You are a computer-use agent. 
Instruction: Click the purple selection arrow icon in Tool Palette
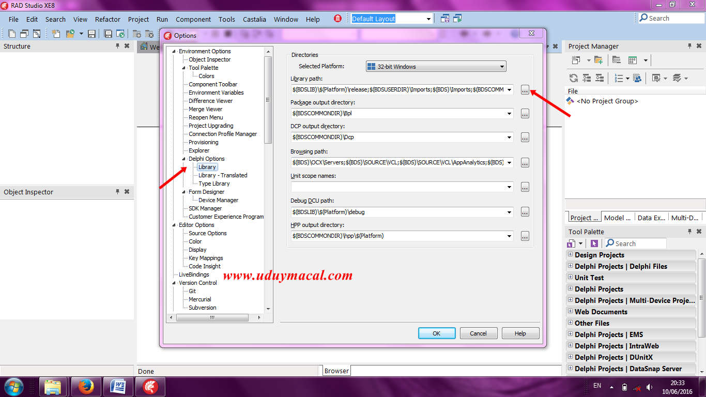594,243
